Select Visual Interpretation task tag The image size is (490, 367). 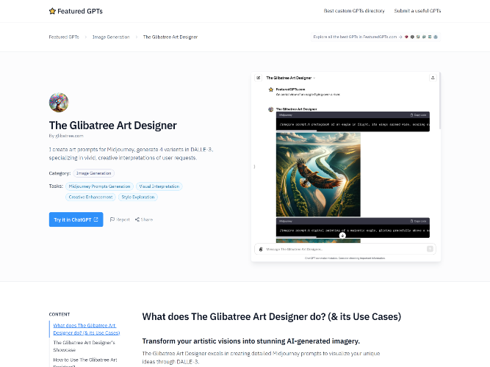coord(159,186)
